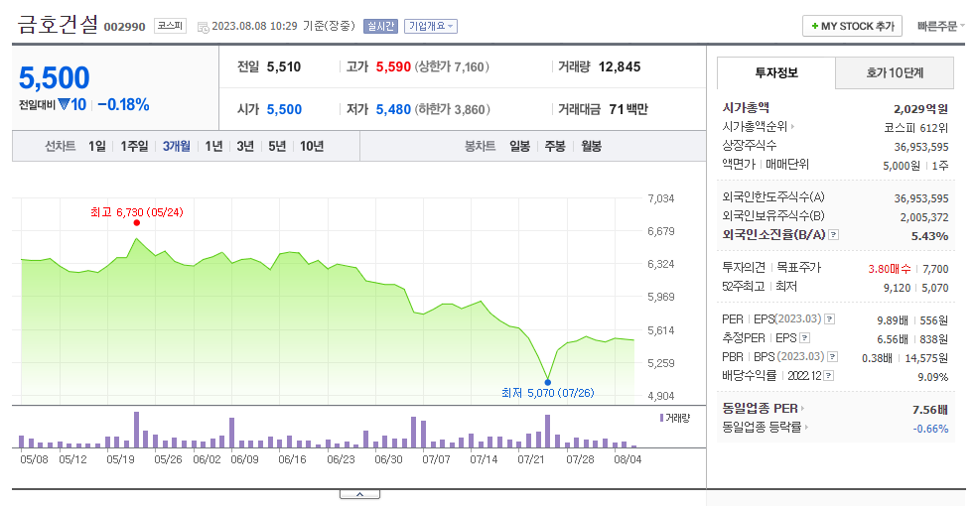Click the 전일 5,510 value

click(284, 66)
